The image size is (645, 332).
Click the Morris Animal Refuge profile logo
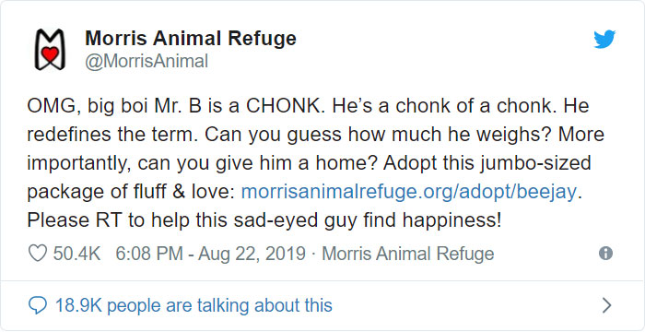[x=50, y=50]
